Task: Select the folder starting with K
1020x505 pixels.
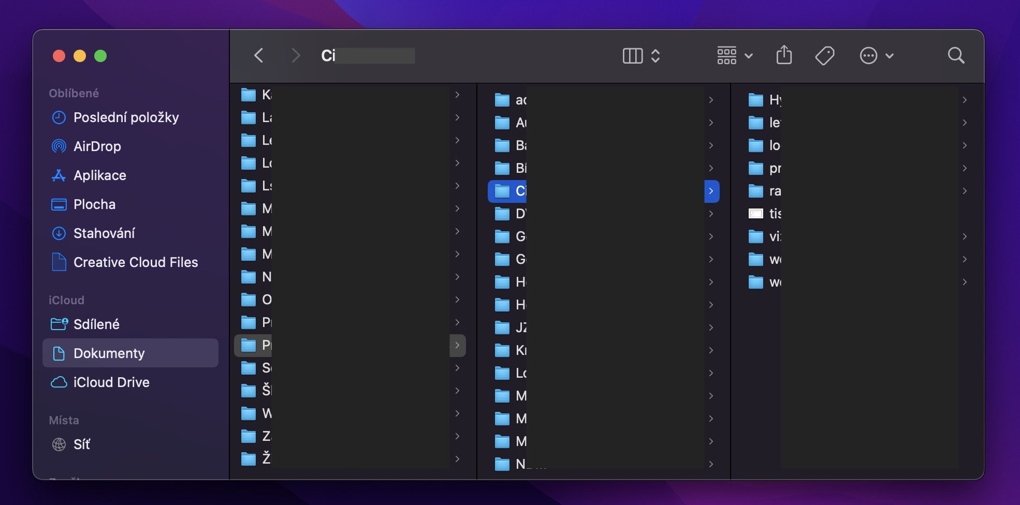Action: (350, 95)
